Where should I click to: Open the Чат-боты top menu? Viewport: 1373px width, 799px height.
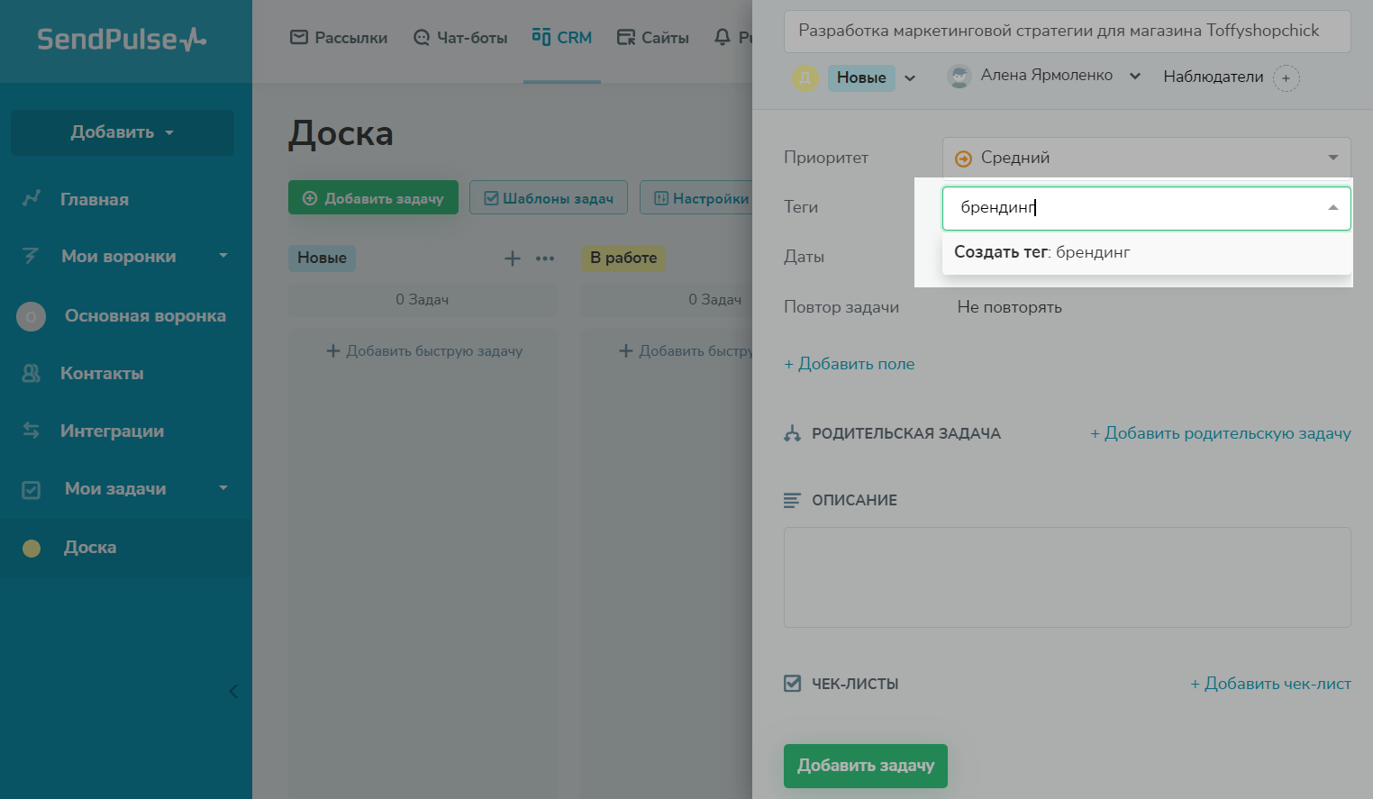(460, 38)
